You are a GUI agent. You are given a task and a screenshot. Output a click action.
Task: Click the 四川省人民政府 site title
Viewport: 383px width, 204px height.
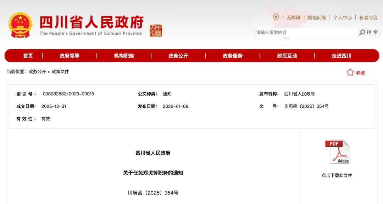coord(92,22)
